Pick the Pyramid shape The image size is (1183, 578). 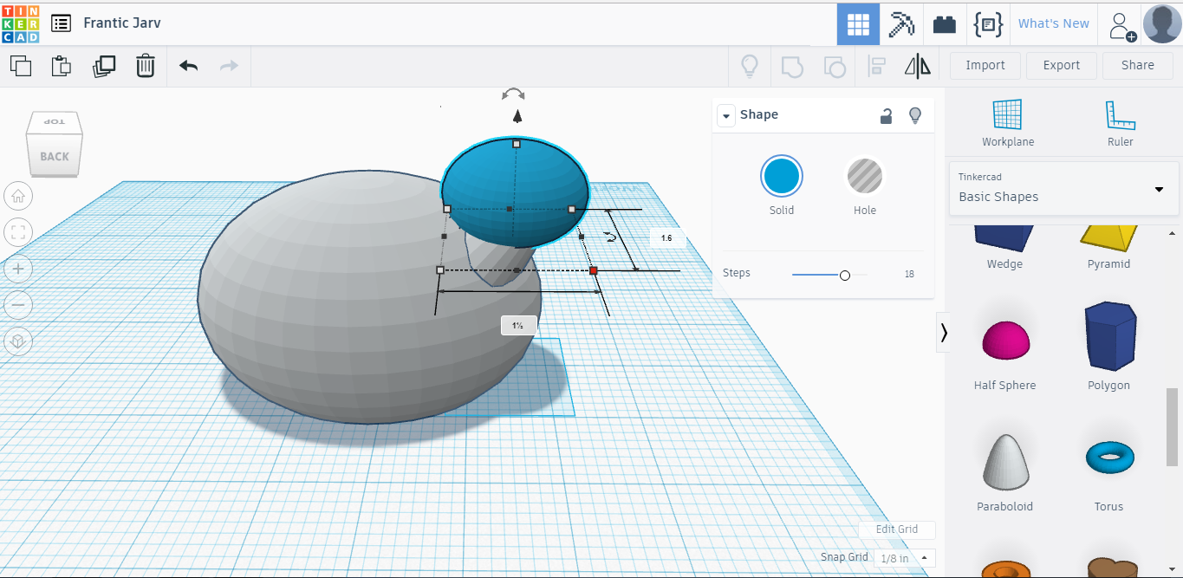1108,247
